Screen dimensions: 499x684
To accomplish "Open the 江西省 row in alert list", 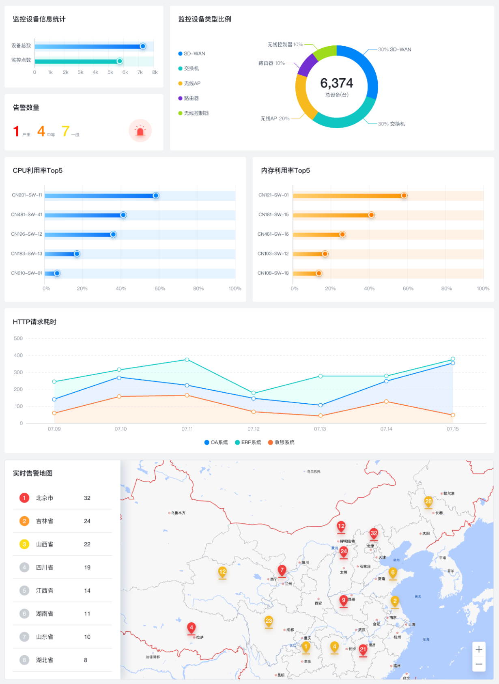I will click(x=62, y=590).
